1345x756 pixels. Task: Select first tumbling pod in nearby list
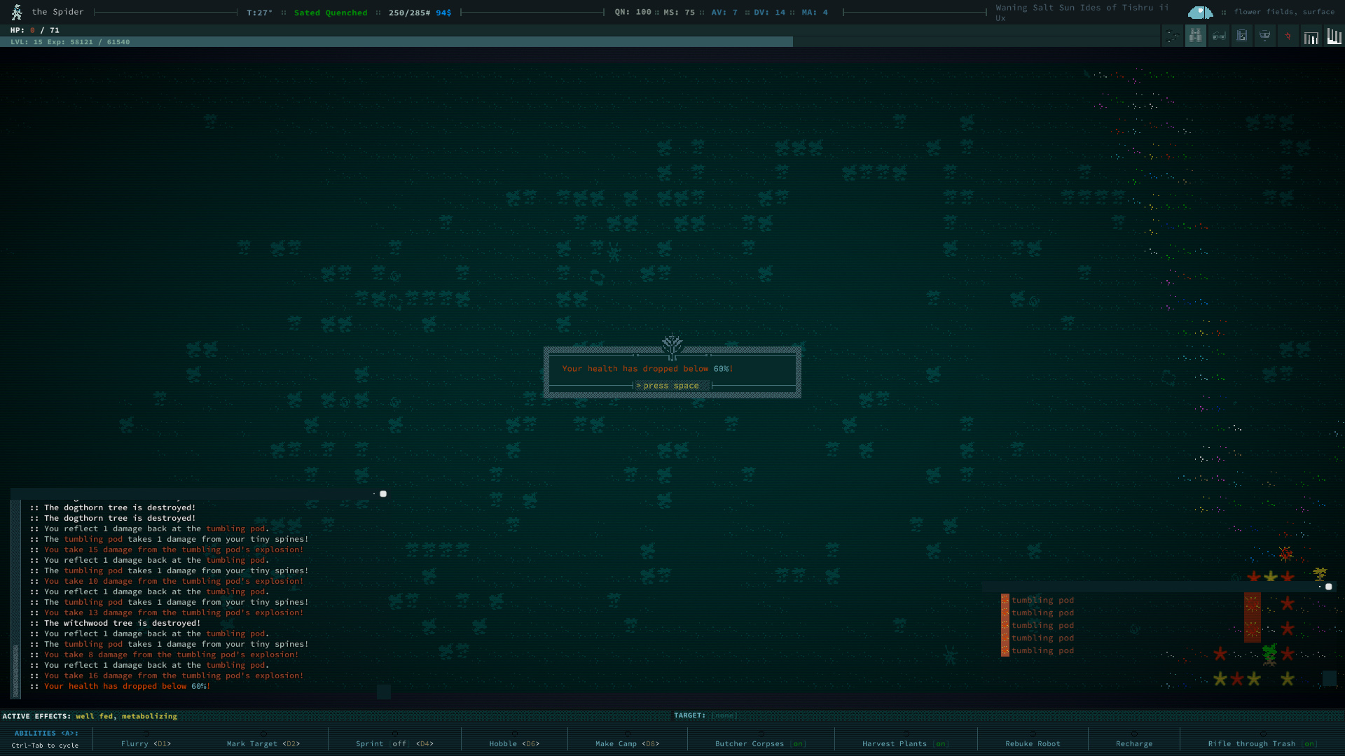click(x=1042, y=600)
